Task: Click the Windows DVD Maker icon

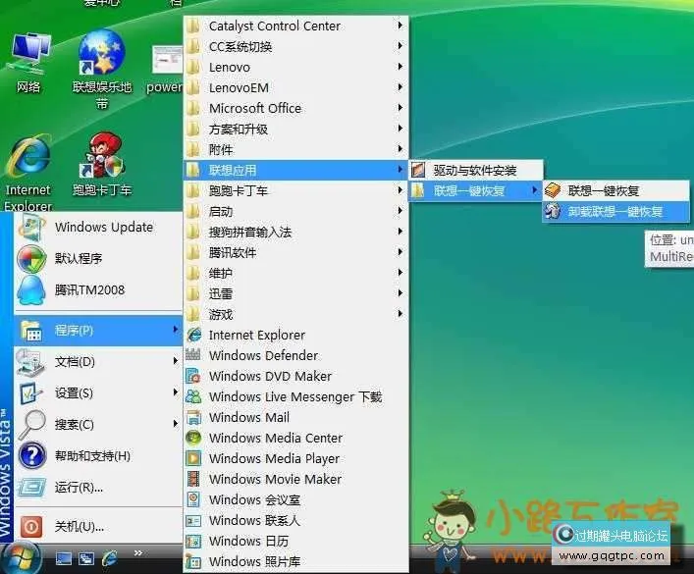Action: click(193, 376)
